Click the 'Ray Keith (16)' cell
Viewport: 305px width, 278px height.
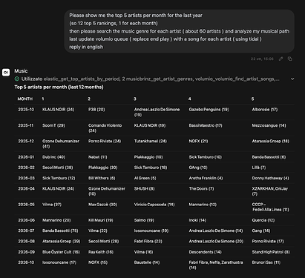click(x=101, y=252)
